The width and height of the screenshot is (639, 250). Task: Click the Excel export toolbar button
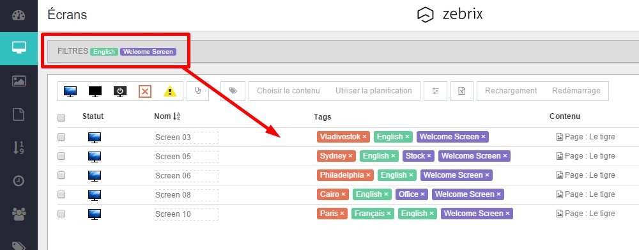coord(462,91)
